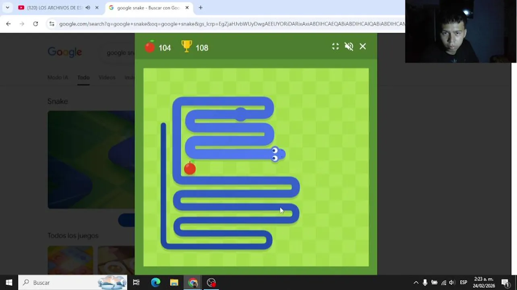Screen dimensions: 517x290
Task: Click the Snake heading in results
Action: 58,101
